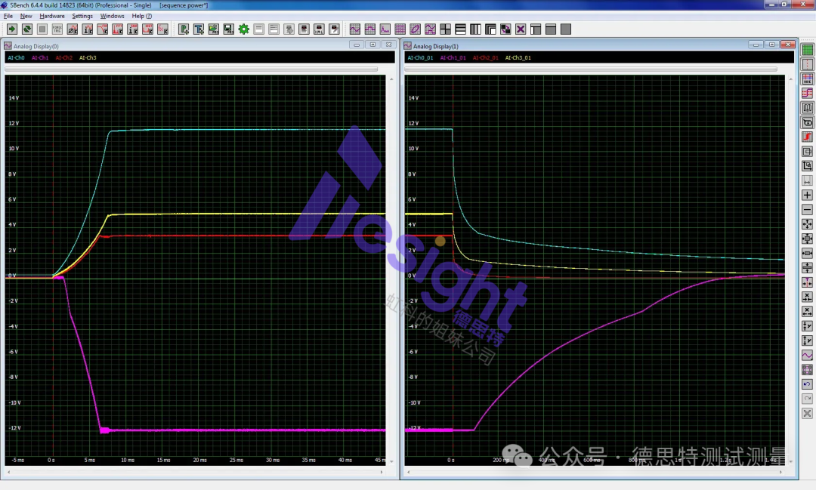
Task: Click the zoom-in plus icon in right toolbar
Action: [x=807, y=195]
